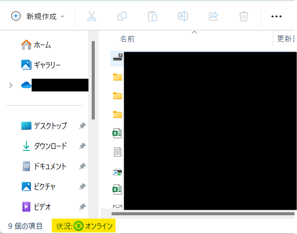Click the Rename icon

click(183, 16)
